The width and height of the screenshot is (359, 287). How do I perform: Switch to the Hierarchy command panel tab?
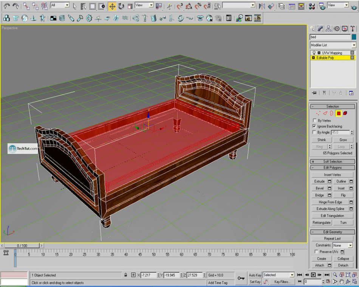tap(328, 29)
